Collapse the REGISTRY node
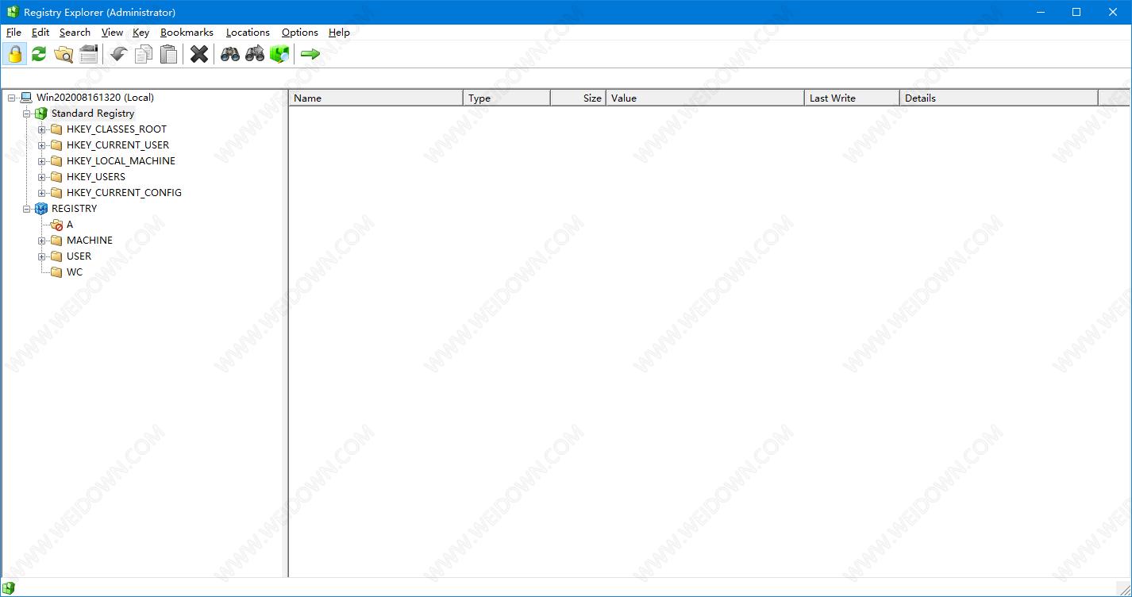This screenshot has height=597, width=1132. tap(27, 209)
